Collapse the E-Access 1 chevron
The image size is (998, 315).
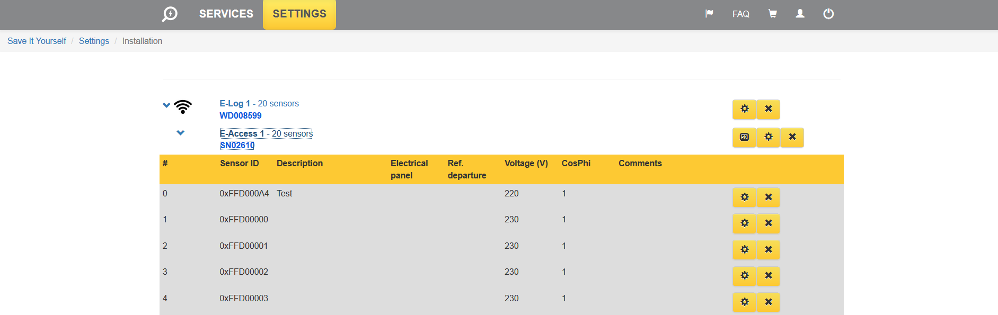coord(181,133)
